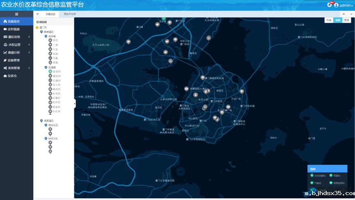Open 设备管理 in the sidebar
The width and height of the screenshot is (355, 200).
[14, 60]
